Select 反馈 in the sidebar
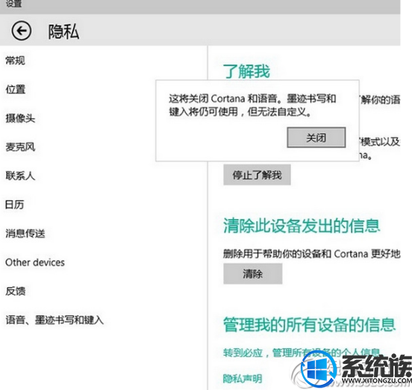Screen dimensions: 412x390 pos(15,291)
